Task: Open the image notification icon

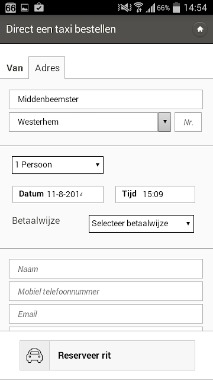Action: coord(25,8)
